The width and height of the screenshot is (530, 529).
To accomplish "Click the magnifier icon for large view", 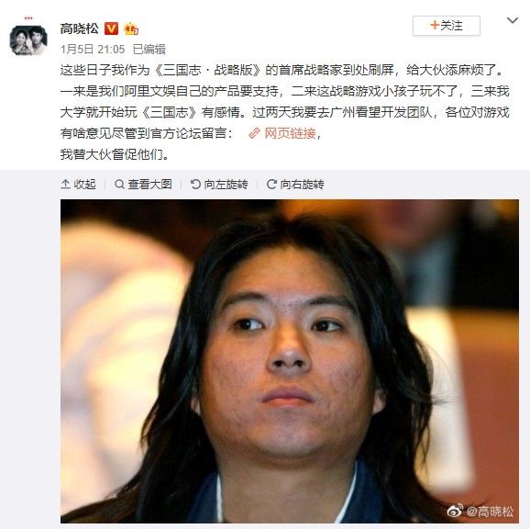I will (x=119, y=184).
